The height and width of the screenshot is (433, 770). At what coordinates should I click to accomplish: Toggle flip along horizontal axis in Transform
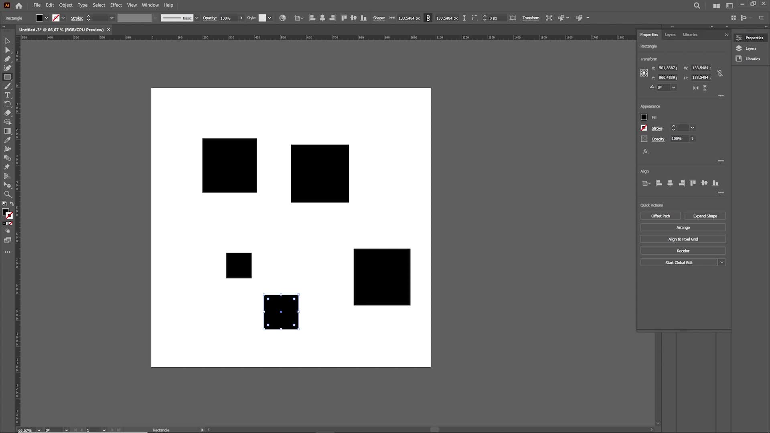[x=695, y=87]
